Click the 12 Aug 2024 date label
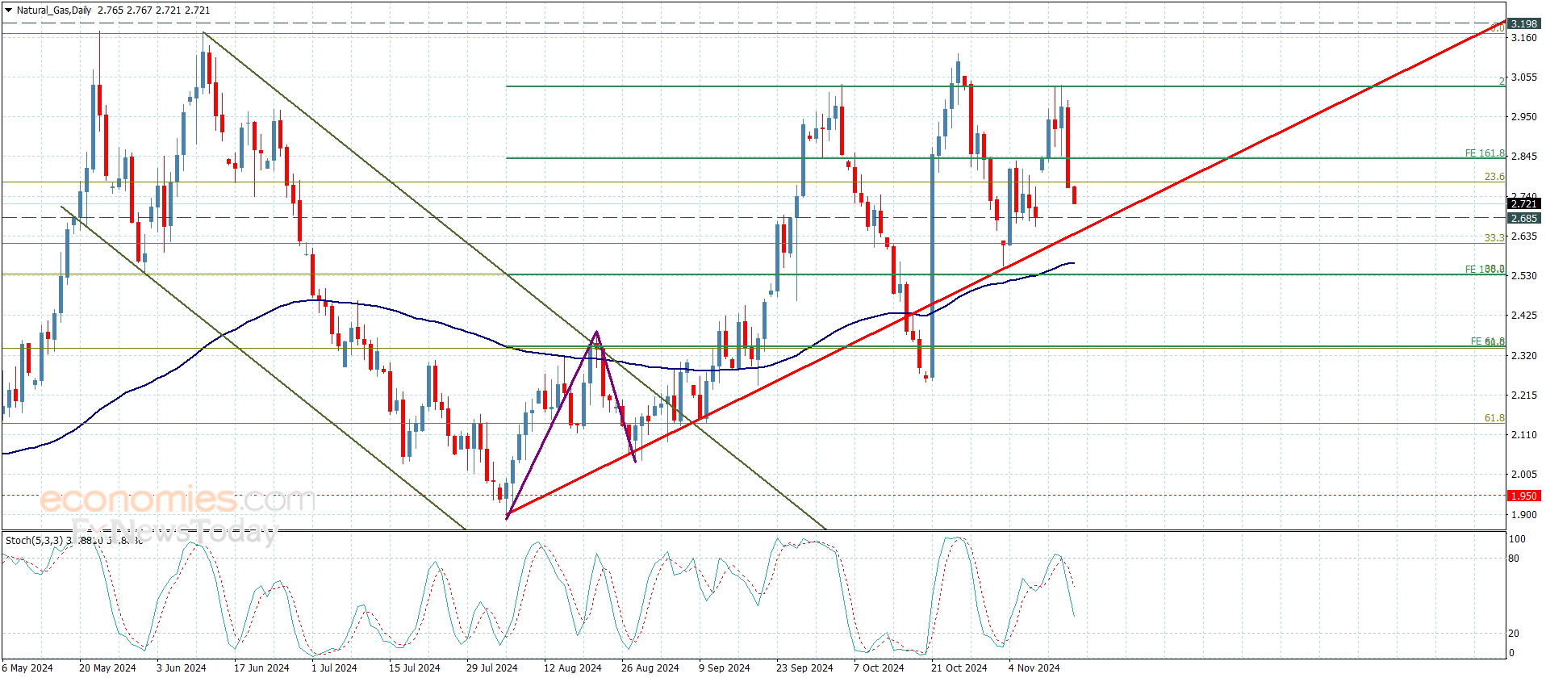This screenshot has height=678, width=1546. (x=572, y=668)
